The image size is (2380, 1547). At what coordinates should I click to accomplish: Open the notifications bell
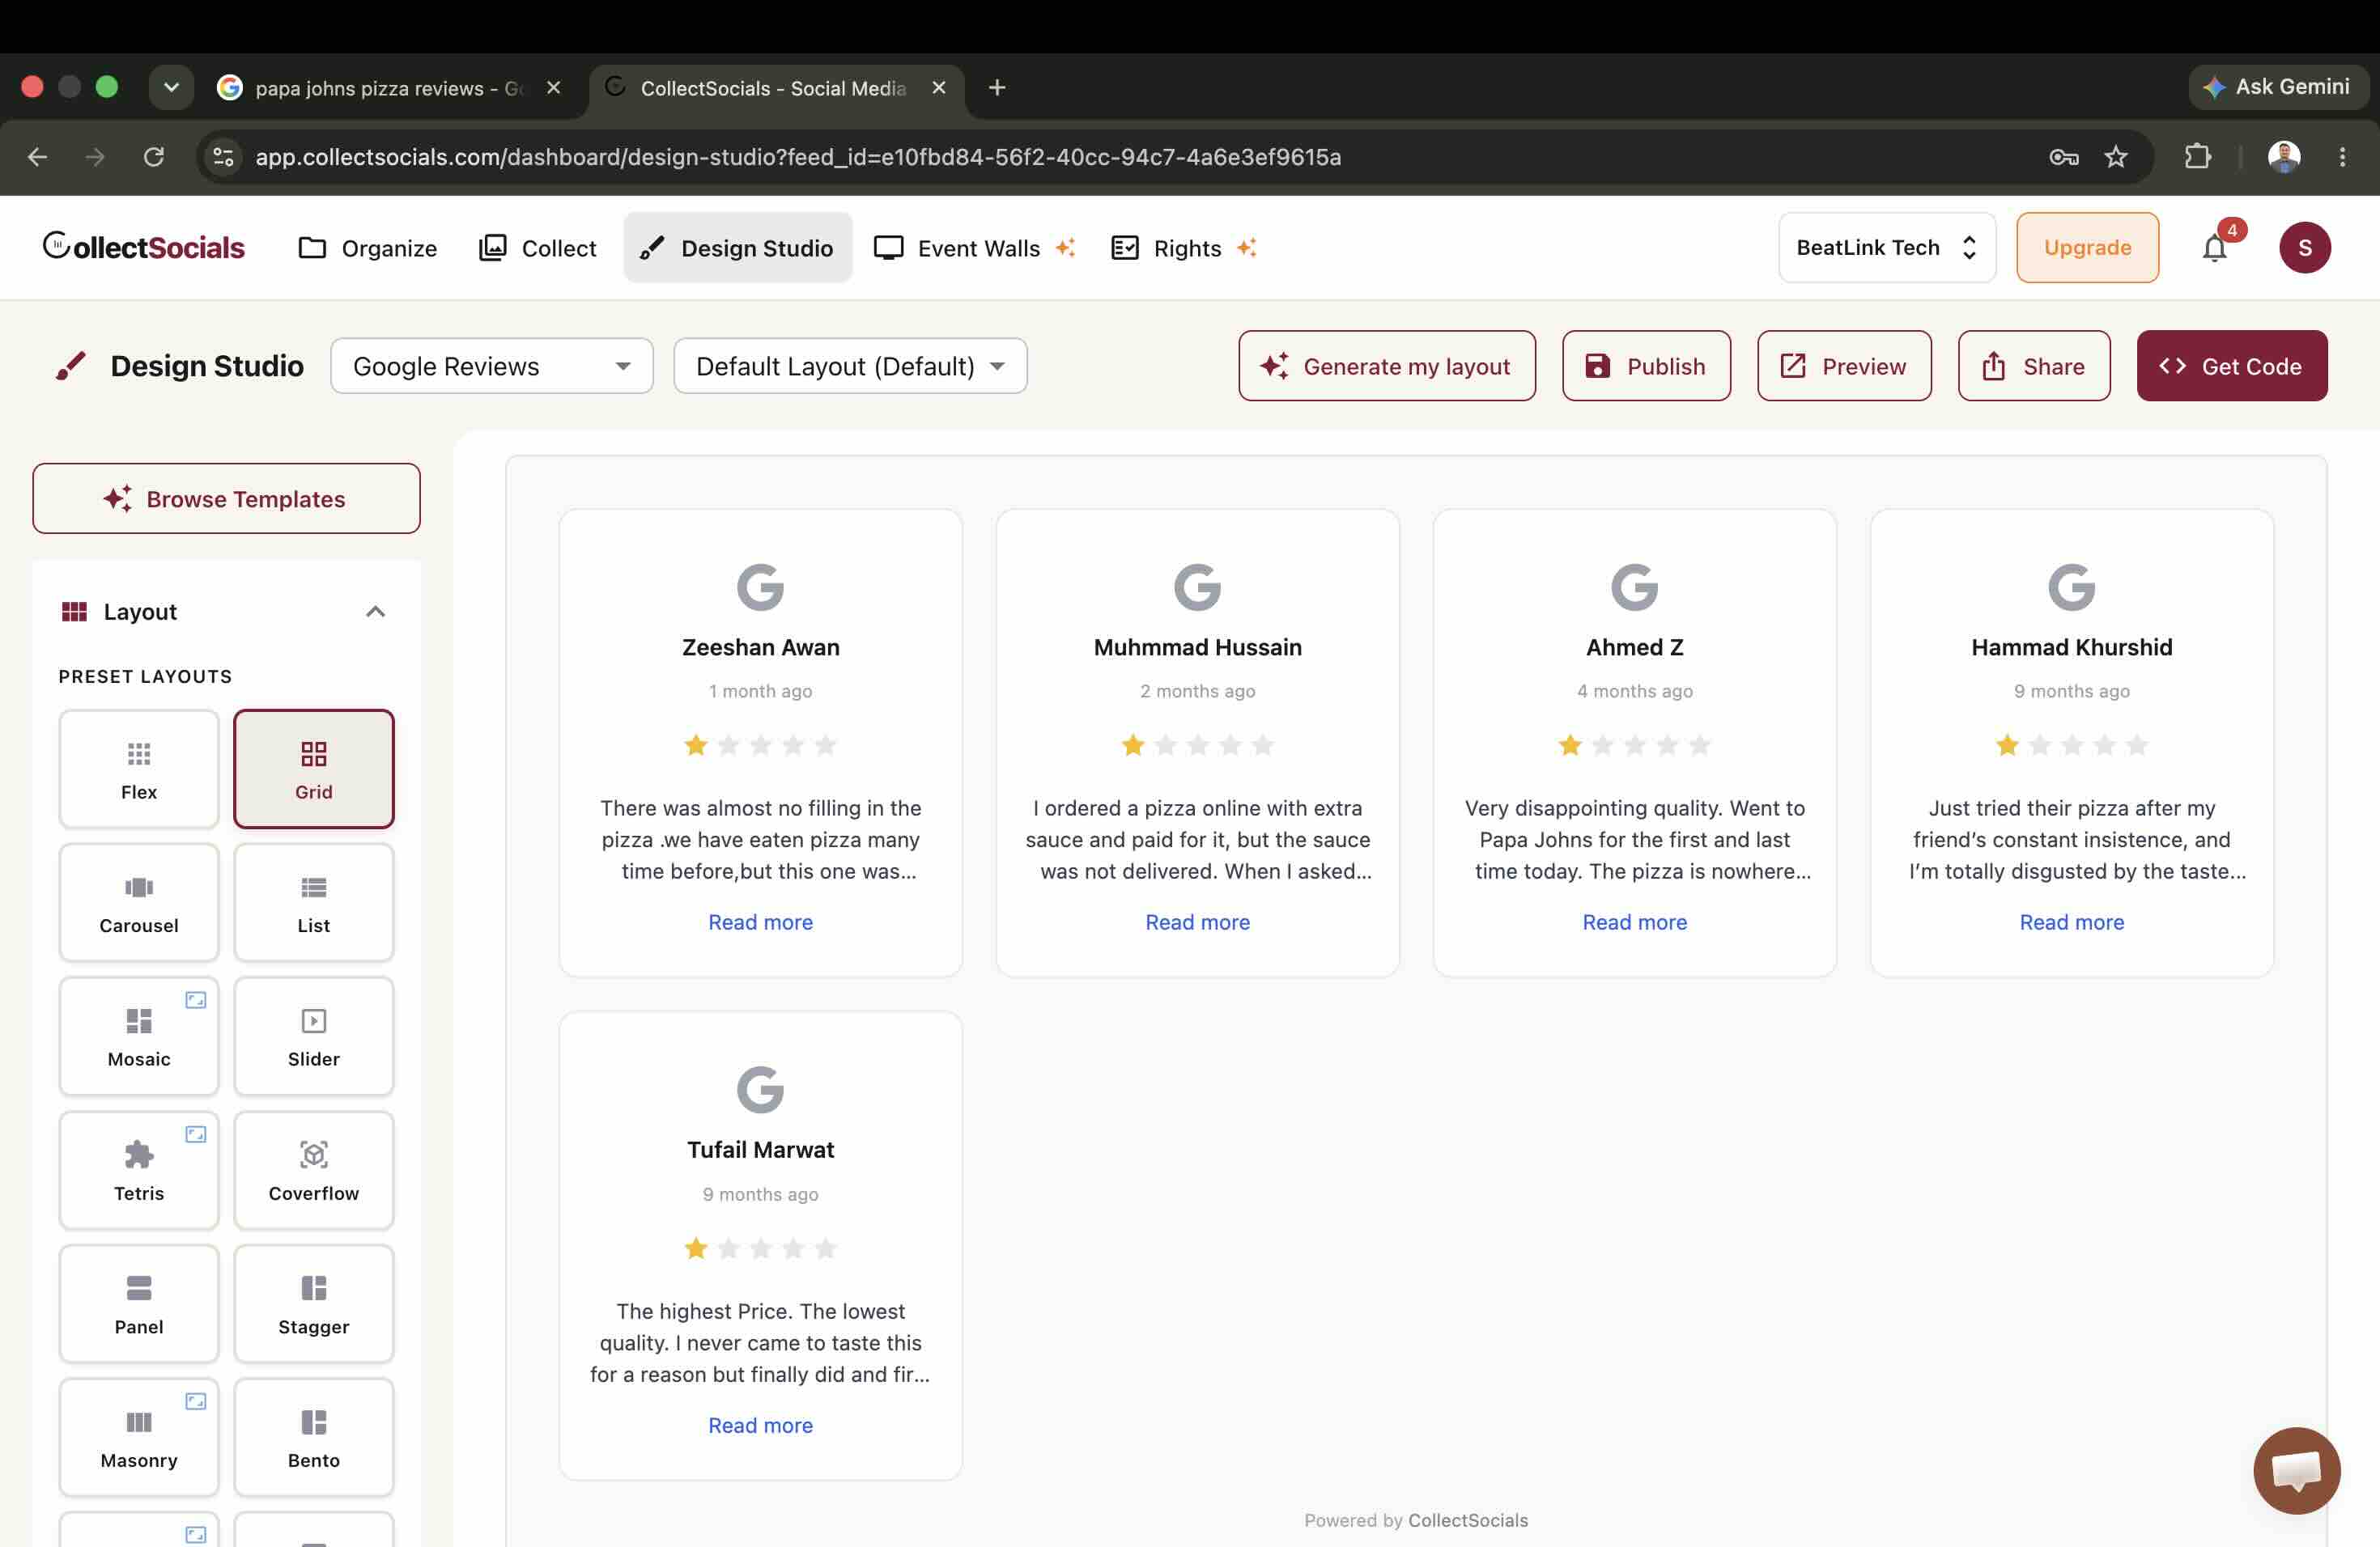tap(2215, 248)
